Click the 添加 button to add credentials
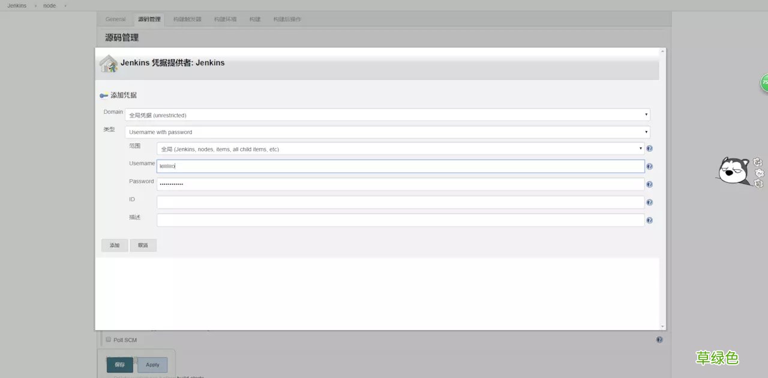Image resolution: width=768 pixels, height=378 pixels. 115,245
